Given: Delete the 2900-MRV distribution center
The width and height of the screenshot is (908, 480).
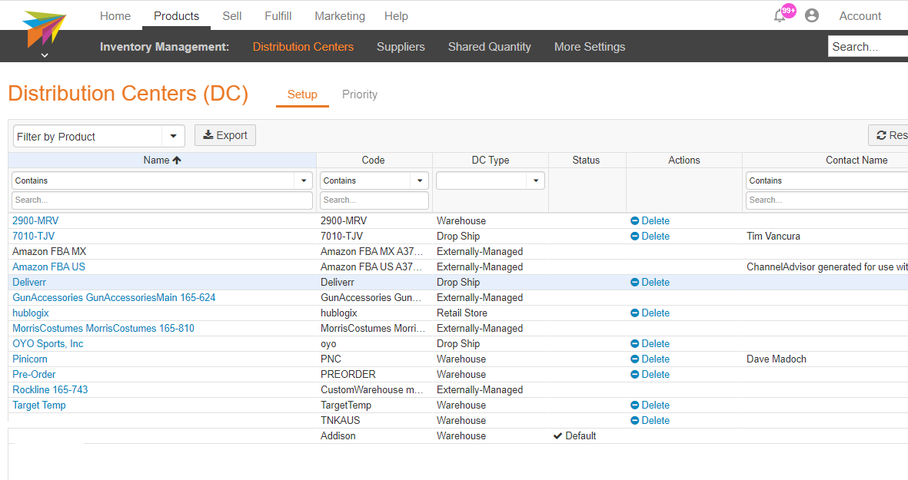Looking at the screenshot, I should (x=650, y=221).
